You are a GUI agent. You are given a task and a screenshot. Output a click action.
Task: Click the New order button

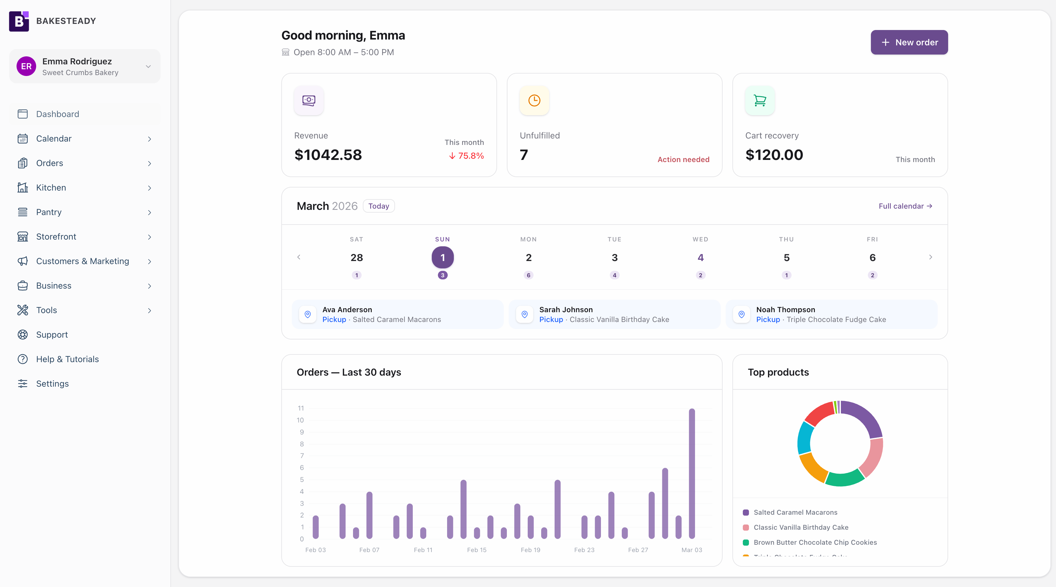coord(909,42)
